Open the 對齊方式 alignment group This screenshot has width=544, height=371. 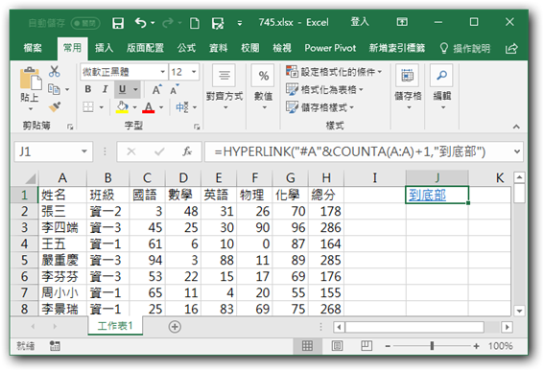(225, 87)
